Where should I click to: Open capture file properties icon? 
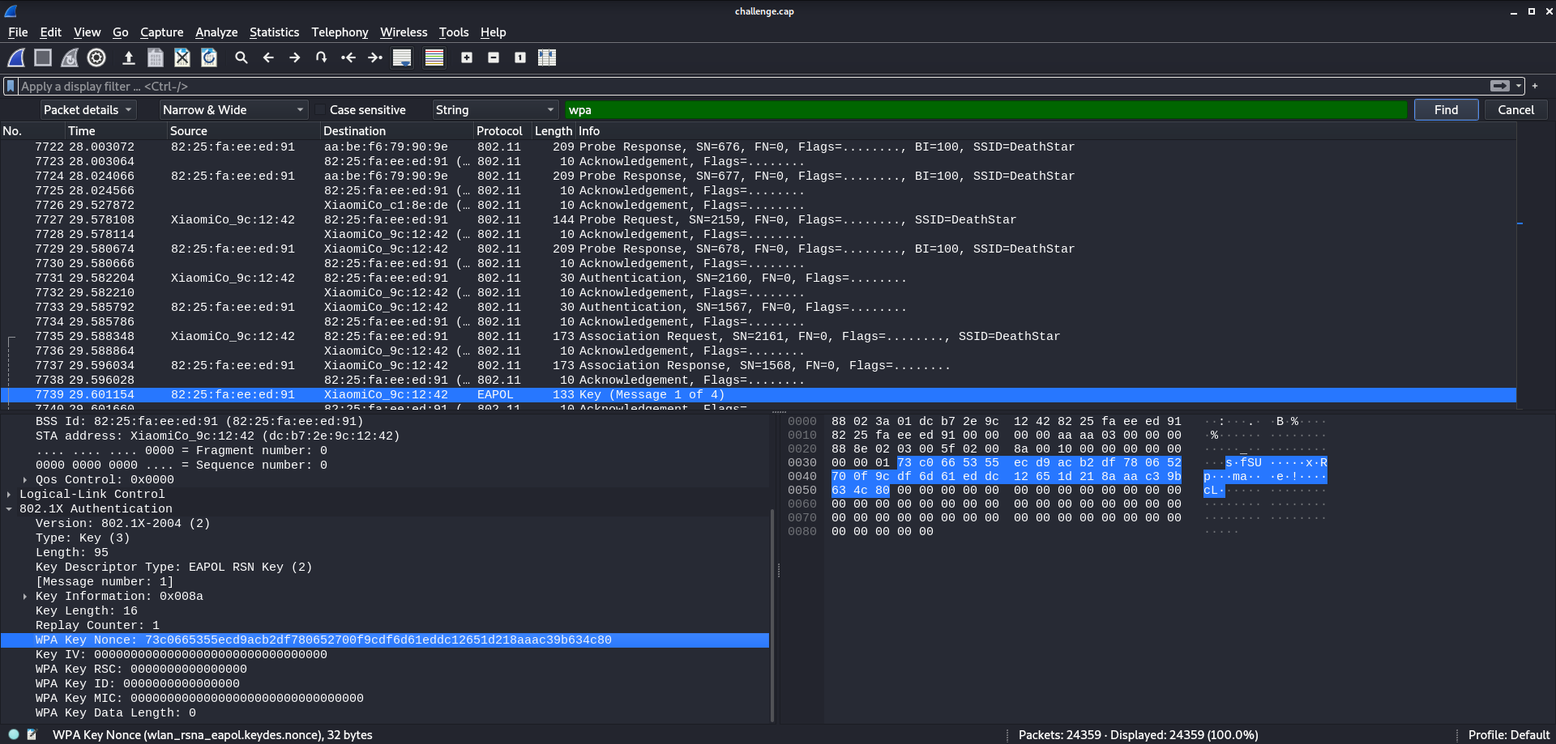tap(32, 734)
